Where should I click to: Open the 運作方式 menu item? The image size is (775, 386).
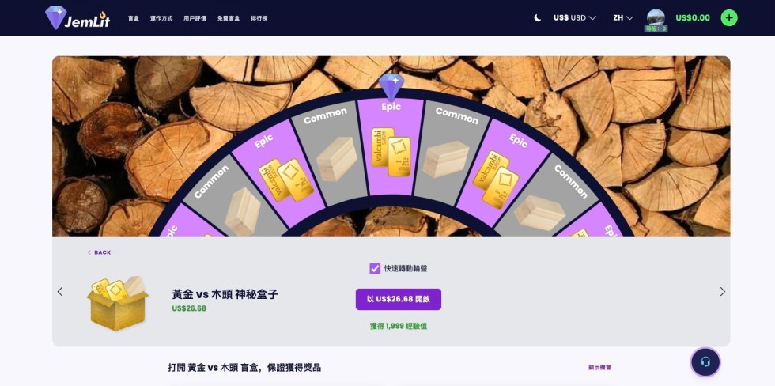pos(161,18)
